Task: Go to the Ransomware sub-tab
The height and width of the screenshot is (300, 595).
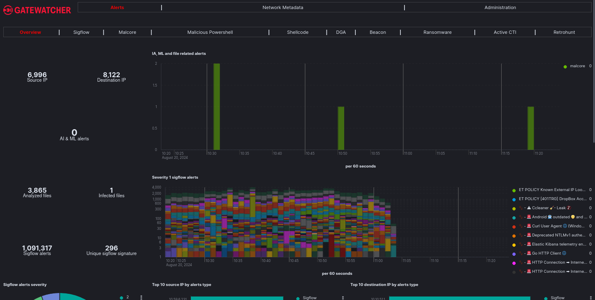Action: (x=438, y=32)
